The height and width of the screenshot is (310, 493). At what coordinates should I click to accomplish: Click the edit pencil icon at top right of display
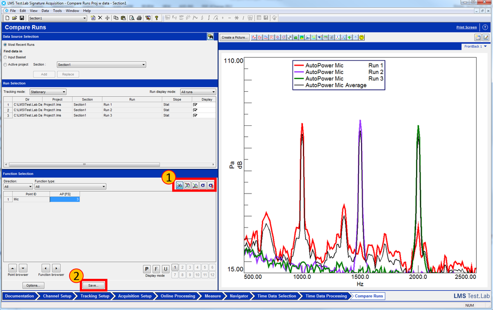(x=486, y=38)
